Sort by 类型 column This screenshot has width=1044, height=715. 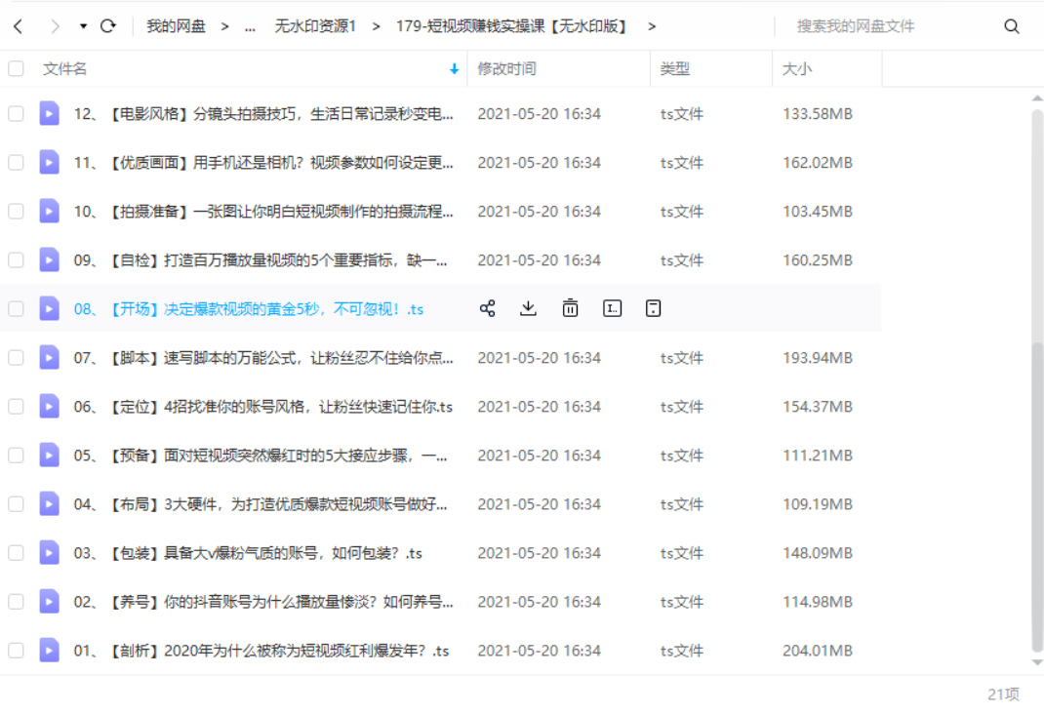[674, 68]
